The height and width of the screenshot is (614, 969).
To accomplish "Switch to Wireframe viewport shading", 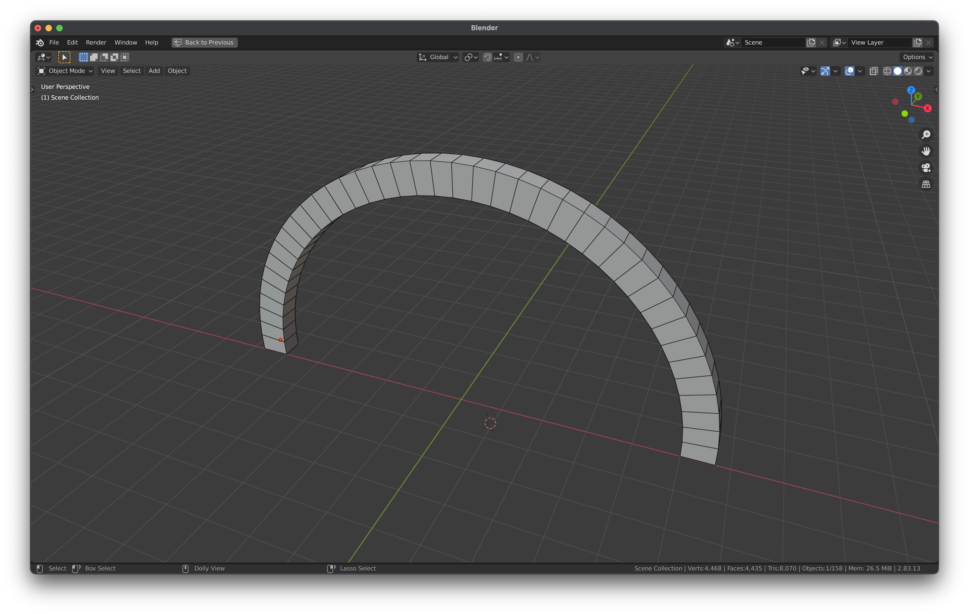I will (887, 71).
